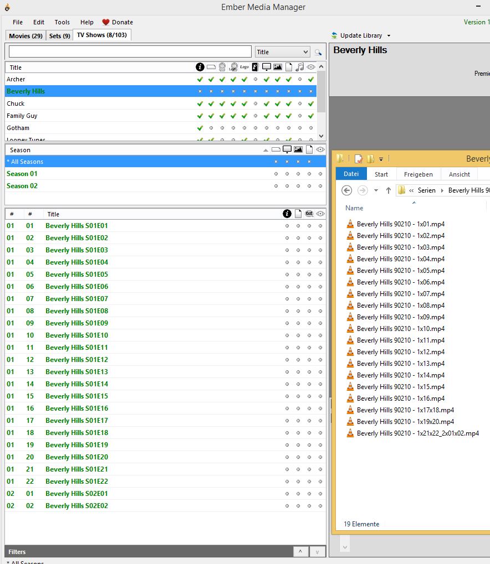
Task: Select the Archer show row
Action: click(161, 79)
